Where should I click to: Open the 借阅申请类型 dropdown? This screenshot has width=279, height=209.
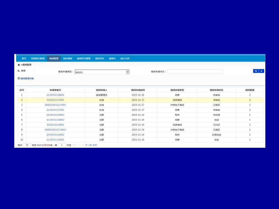(102, 72)
